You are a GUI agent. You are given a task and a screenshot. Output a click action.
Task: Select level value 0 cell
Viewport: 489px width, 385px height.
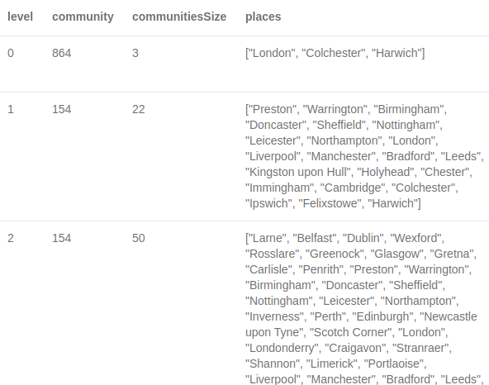(x=11, y=53)
